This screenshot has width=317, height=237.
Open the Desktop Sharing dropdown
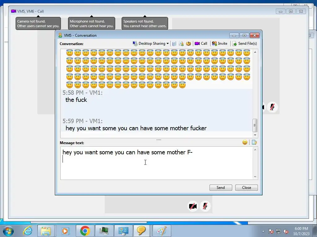(x=151, y=44)
